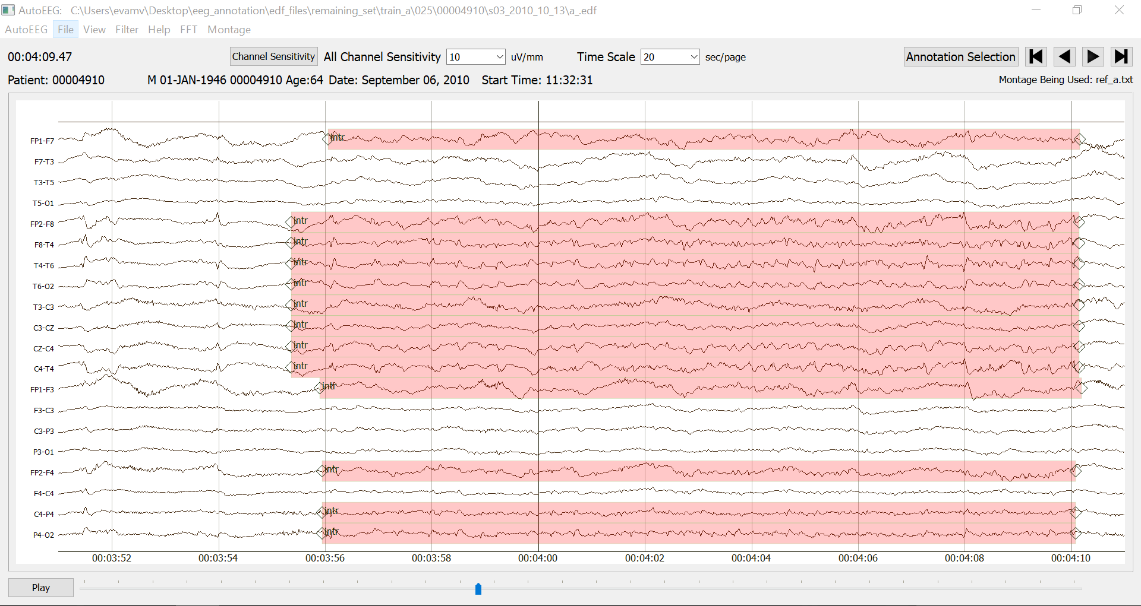Click the Channel Sensitivity button
The image size is (1141, 606).
click(x=273, y=56)
